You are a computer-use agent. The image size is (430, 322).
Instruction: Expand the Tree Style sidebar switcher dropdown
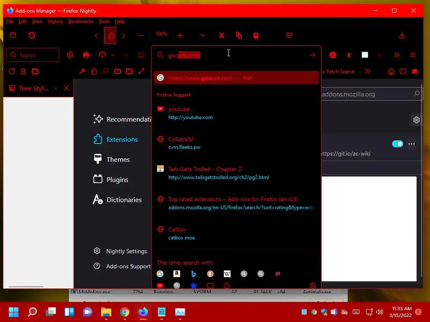[x=56, y=88]
